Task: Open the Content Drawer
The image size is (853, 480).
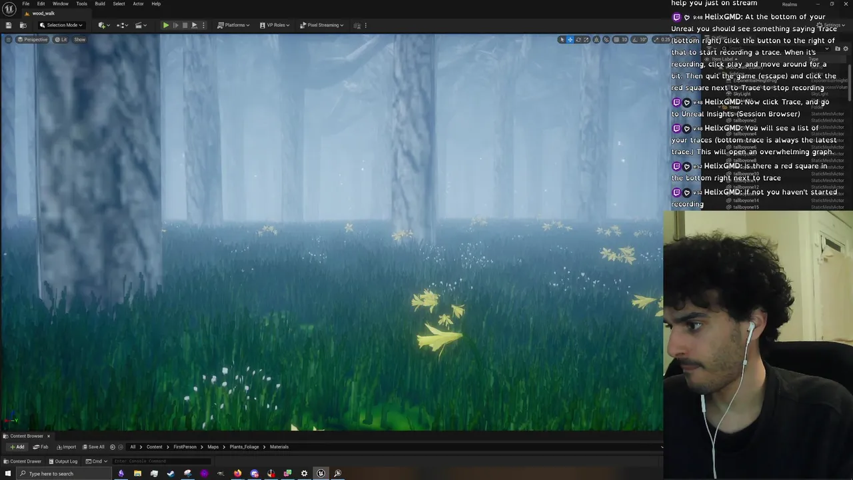Action: tap(23, 461)
